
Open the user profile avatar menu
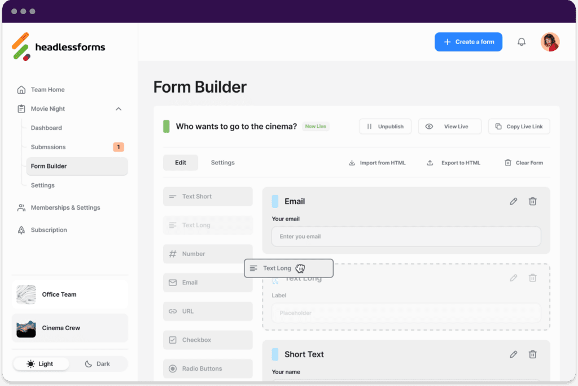pyautogui.click(x=550, y=41)
